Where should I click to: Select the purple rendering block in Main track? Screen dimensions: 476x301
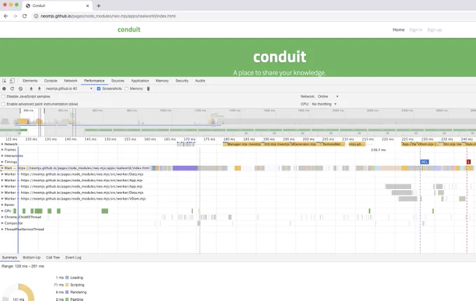coord(185,168)
